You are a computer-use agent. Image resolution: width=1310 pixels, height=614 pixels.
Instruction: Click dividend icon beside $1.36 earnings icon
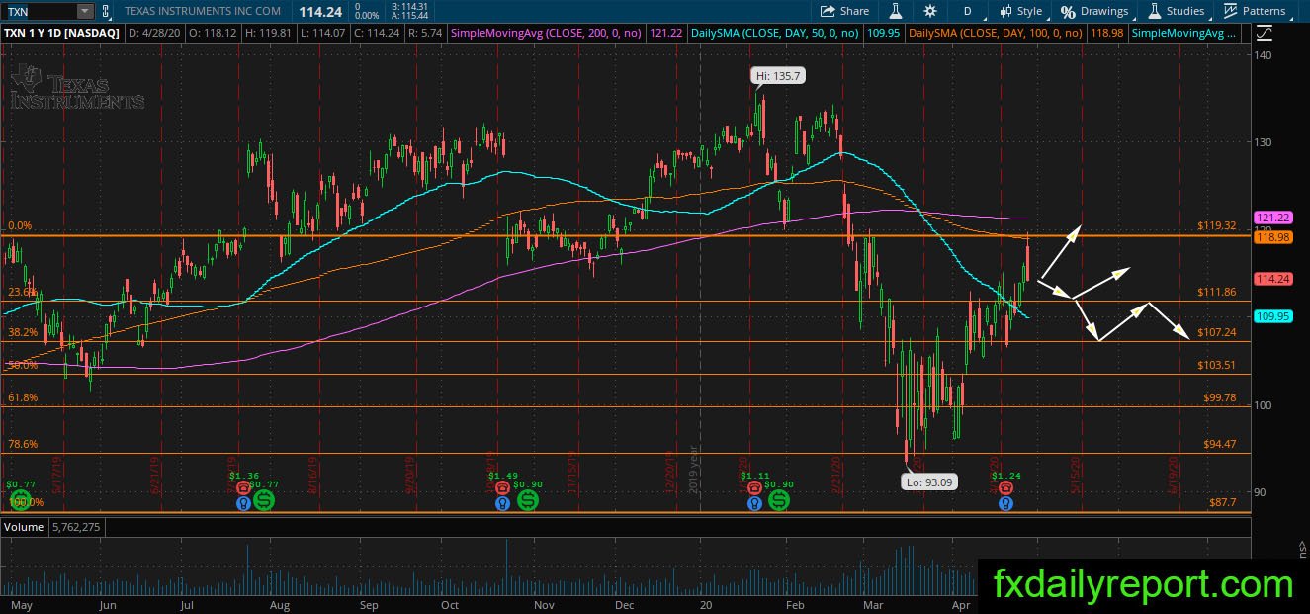click(264, 500)
